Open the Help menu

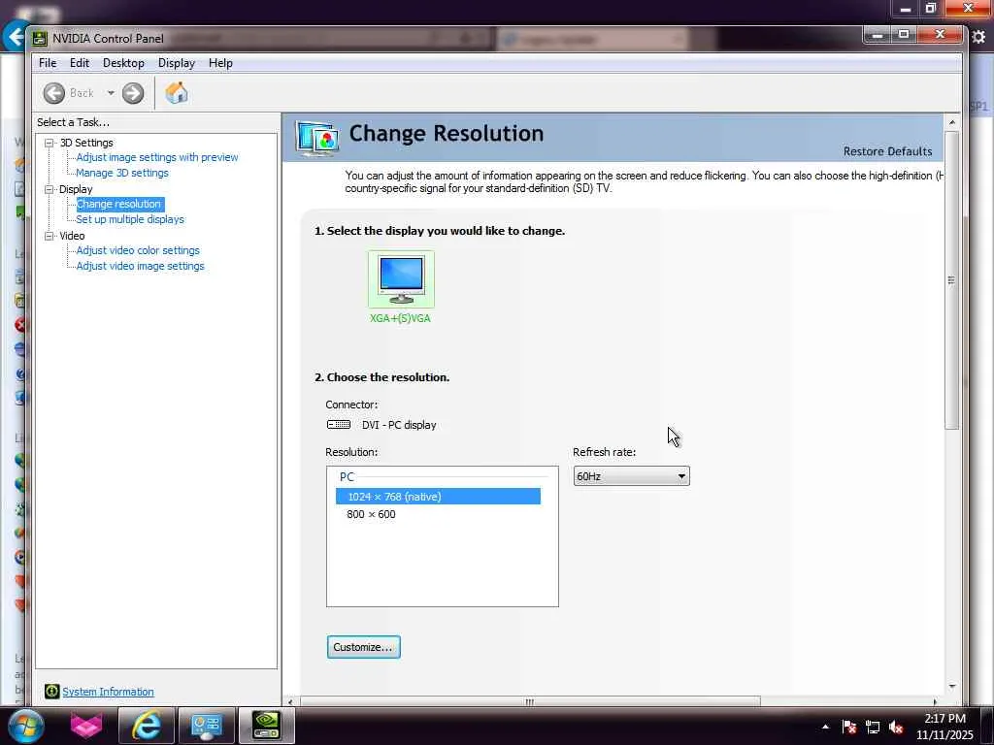tap(220, 63)
